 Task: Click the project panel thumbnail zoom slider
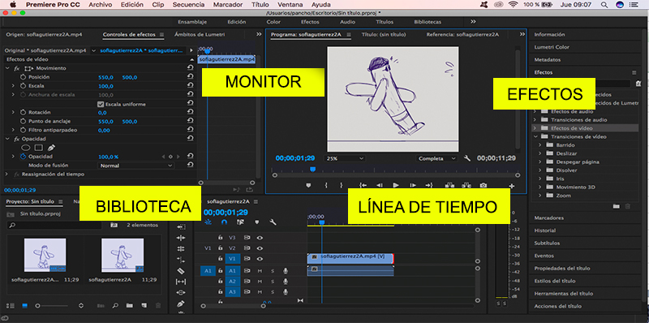tap(52, 306)
